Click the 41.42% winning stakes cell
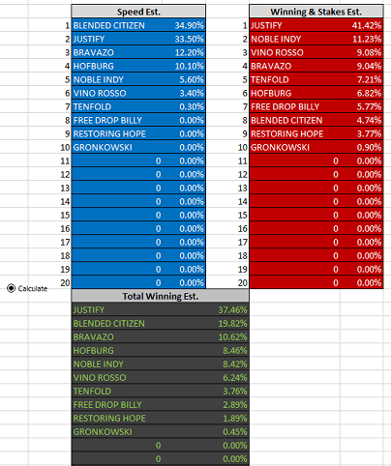Image resolution: width=391 pixels, height=466 pixels. pos(362,25)
